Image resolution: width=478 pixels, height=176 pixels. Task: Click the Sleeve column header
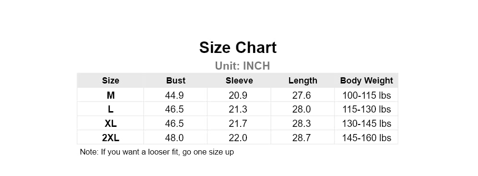(239, 81)
